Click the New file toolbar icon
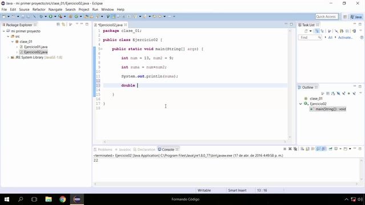 point(4,17)
